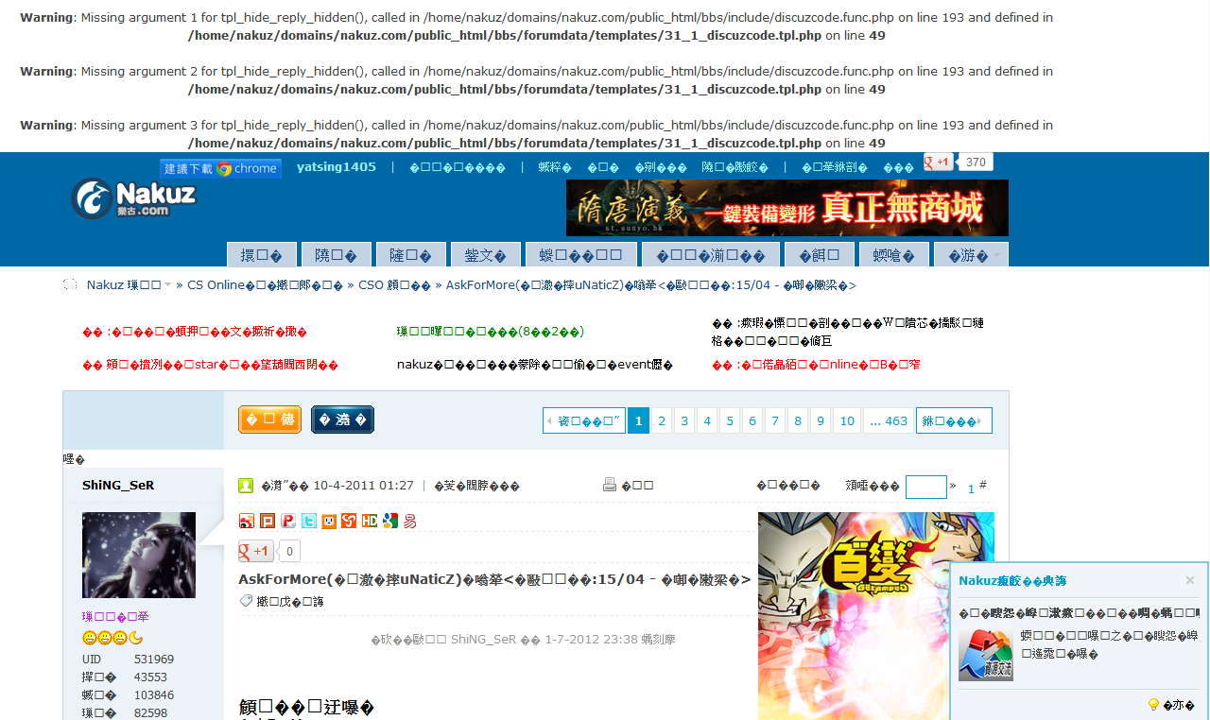1210x720 pixels.
Task: Open the 百變 game advertisement image
Action: [x=876, y=616]
